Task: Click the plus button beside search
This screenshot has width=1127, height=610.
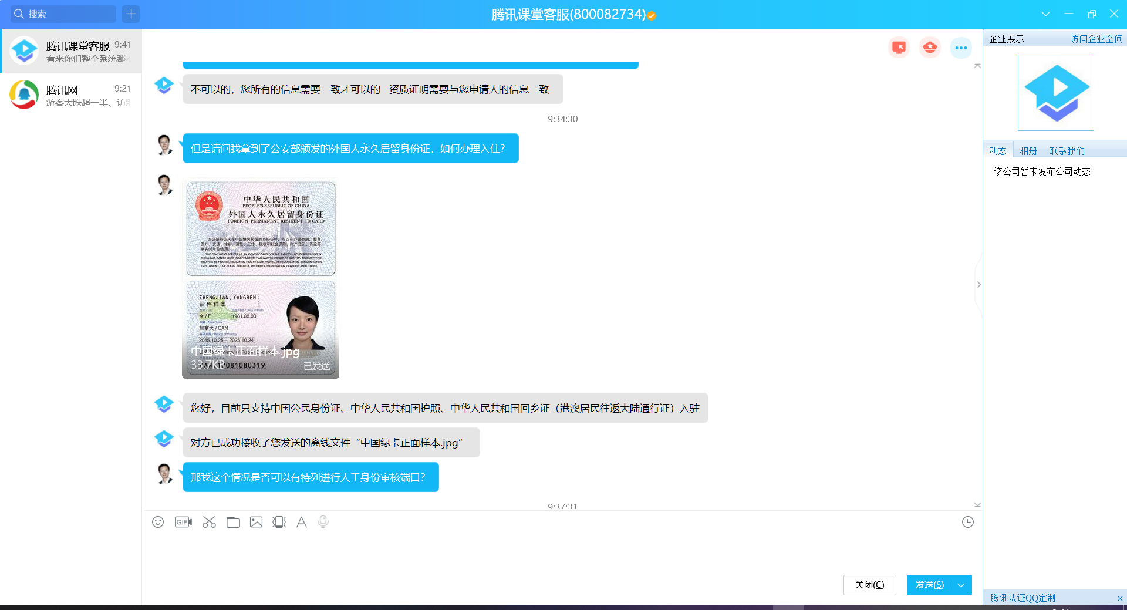Action: point(131,14)
